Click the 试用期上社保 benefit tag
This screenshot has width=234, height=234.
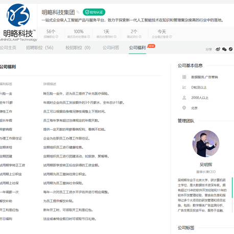[9, 183]
